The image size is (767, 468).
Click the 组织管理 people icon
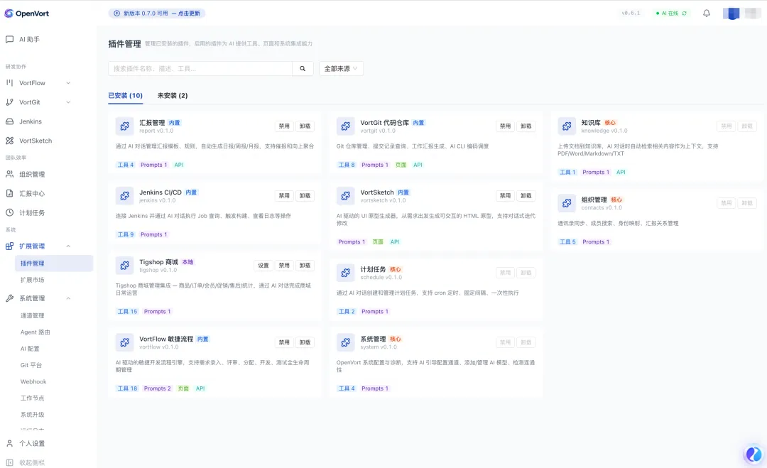(9, 174)
